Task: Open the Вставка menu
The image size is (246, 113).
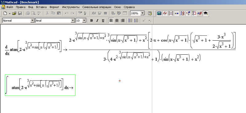Action: coord(41,7)
